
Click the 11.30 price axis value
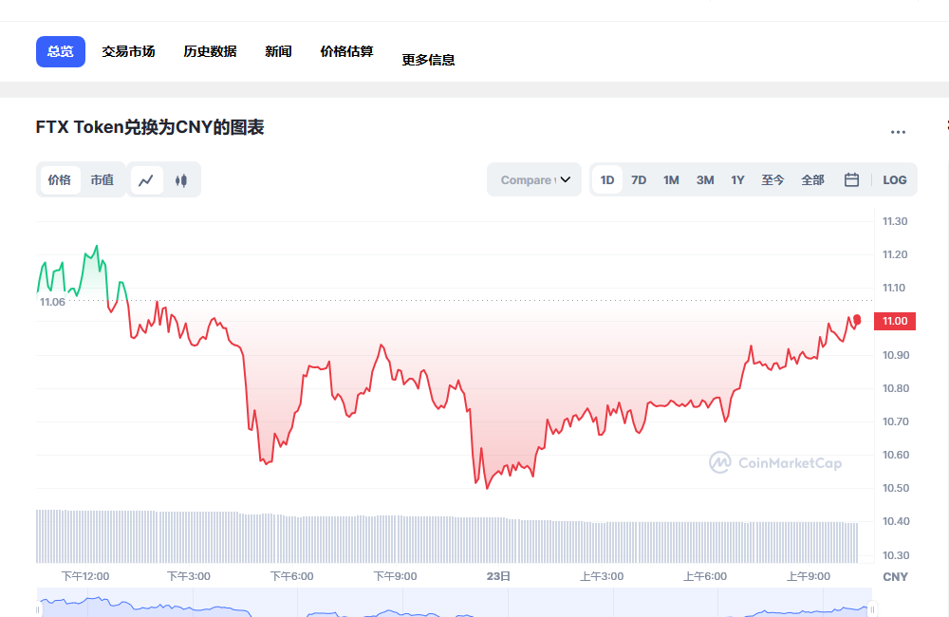(895, 221)
